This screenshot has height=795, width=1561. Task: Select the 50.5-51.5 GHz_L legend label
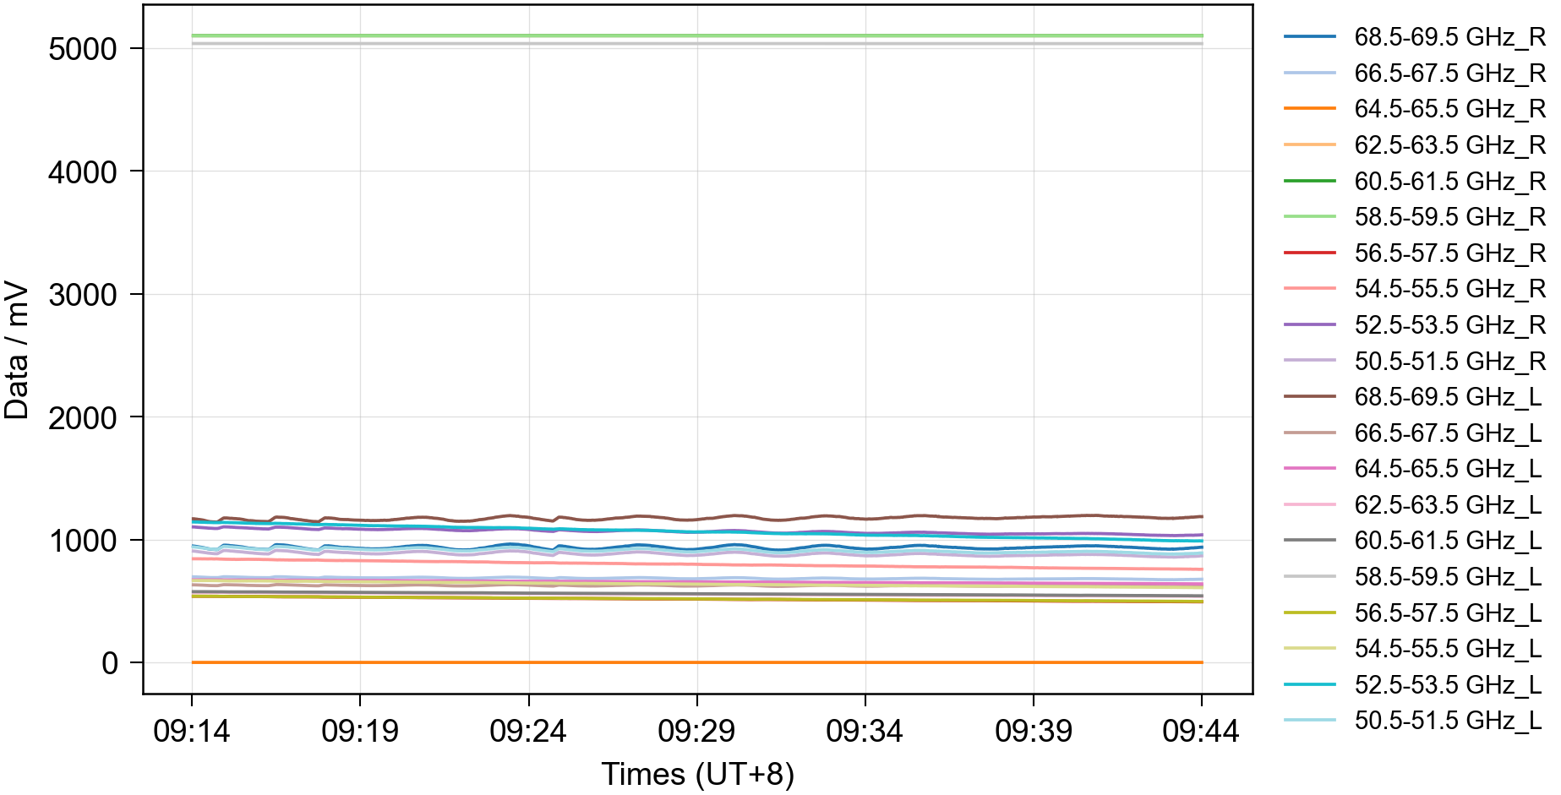(1448, 721)
